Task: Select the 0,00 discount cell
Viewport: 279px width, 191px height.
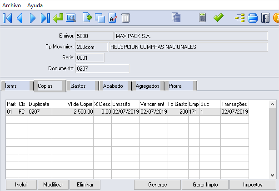Action: coord(102,112)
